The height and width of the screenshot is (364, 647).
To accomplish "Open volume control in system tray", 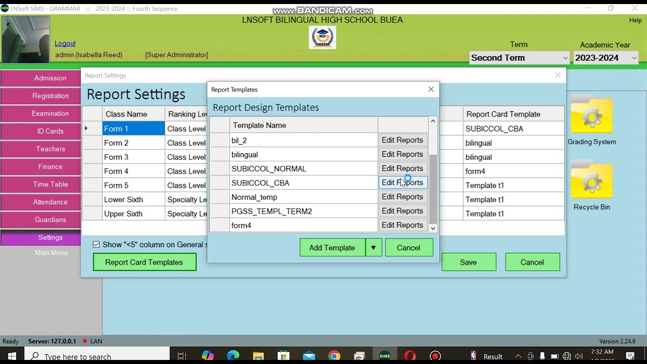I will tap(579, 356).
